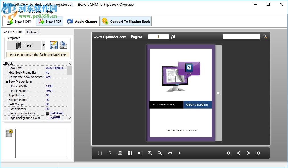Click the fit-to-screen icon on flipbook toolbar
The width and height of the screenshot is (288, 168).
[100, 153]
